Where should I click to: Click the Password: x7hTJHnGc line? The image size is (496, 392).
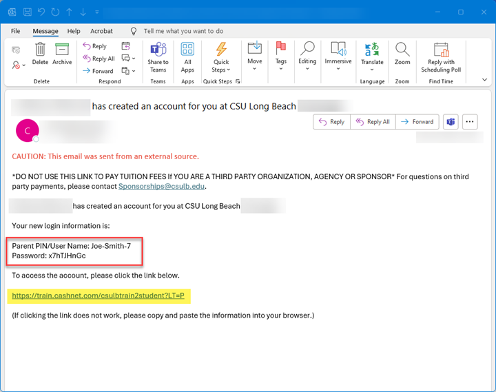[x=49, y=256]
